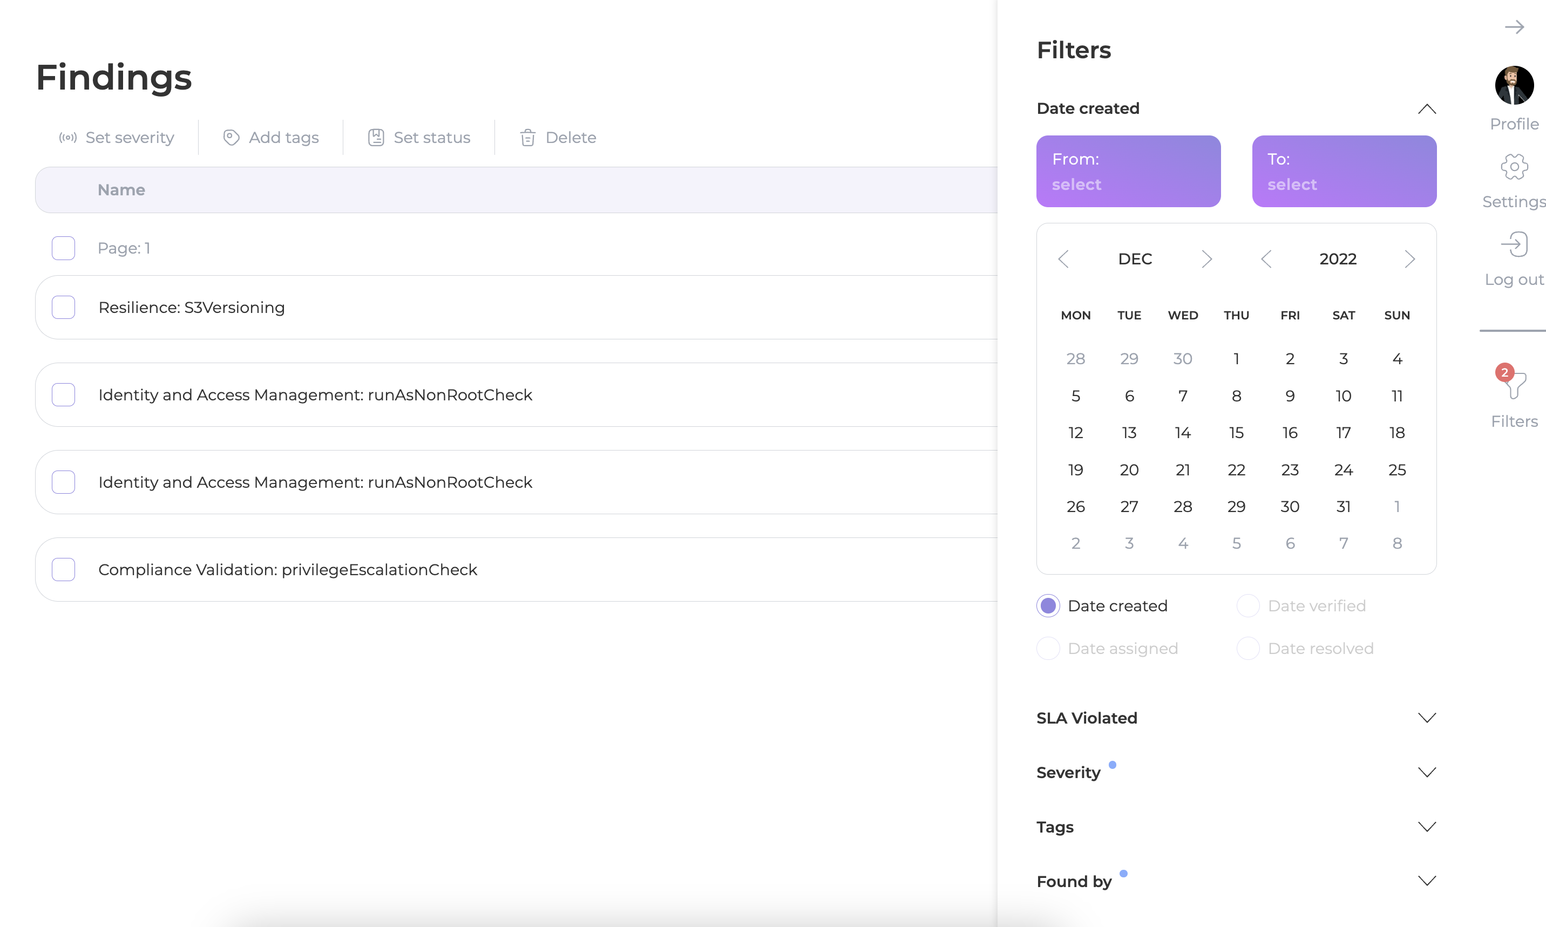Select the Date resolved radio button
The image size is (1546, 927).
click(x=1248, y=649)
